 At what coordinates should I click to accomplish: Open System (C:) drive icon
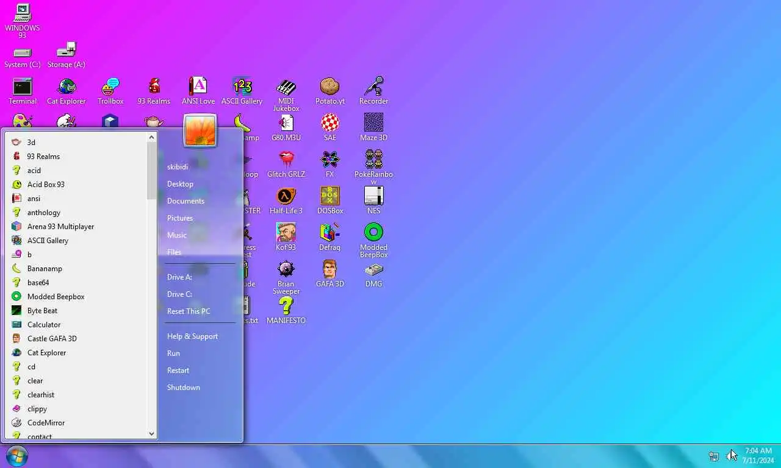point(23,57)
